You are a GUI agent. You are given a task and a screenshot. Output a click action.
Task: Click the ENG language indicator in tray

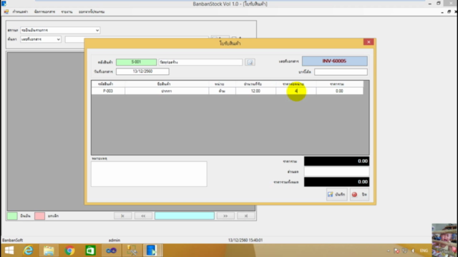tap(424, 251)
